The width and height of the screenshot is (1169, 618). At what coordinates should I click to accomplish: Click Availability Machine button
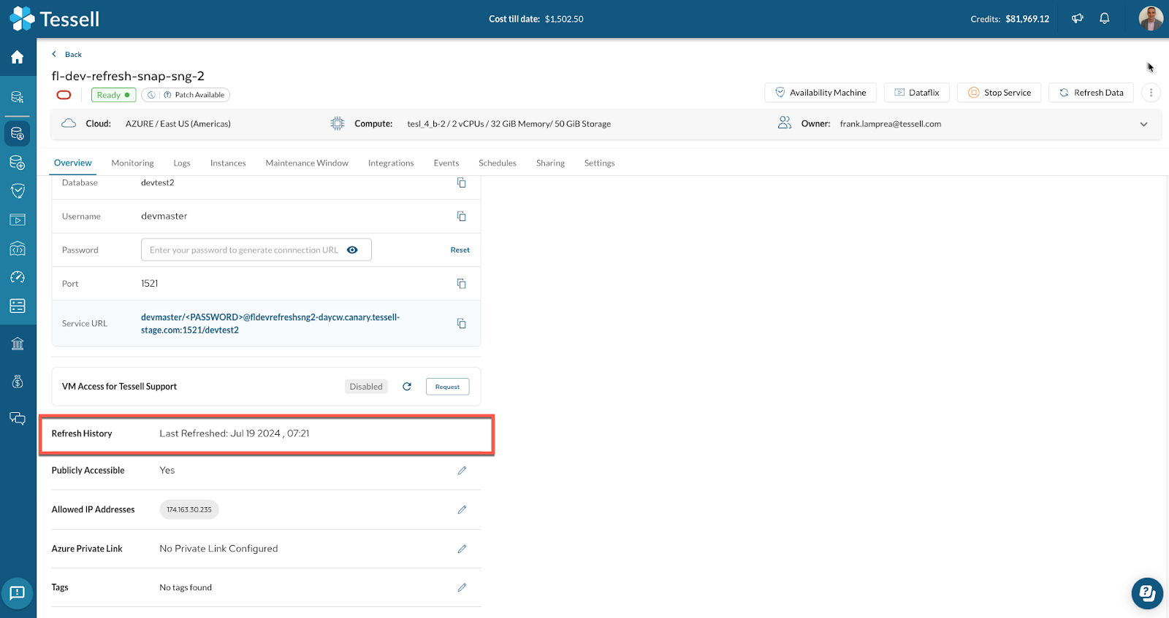click(820, 93)
